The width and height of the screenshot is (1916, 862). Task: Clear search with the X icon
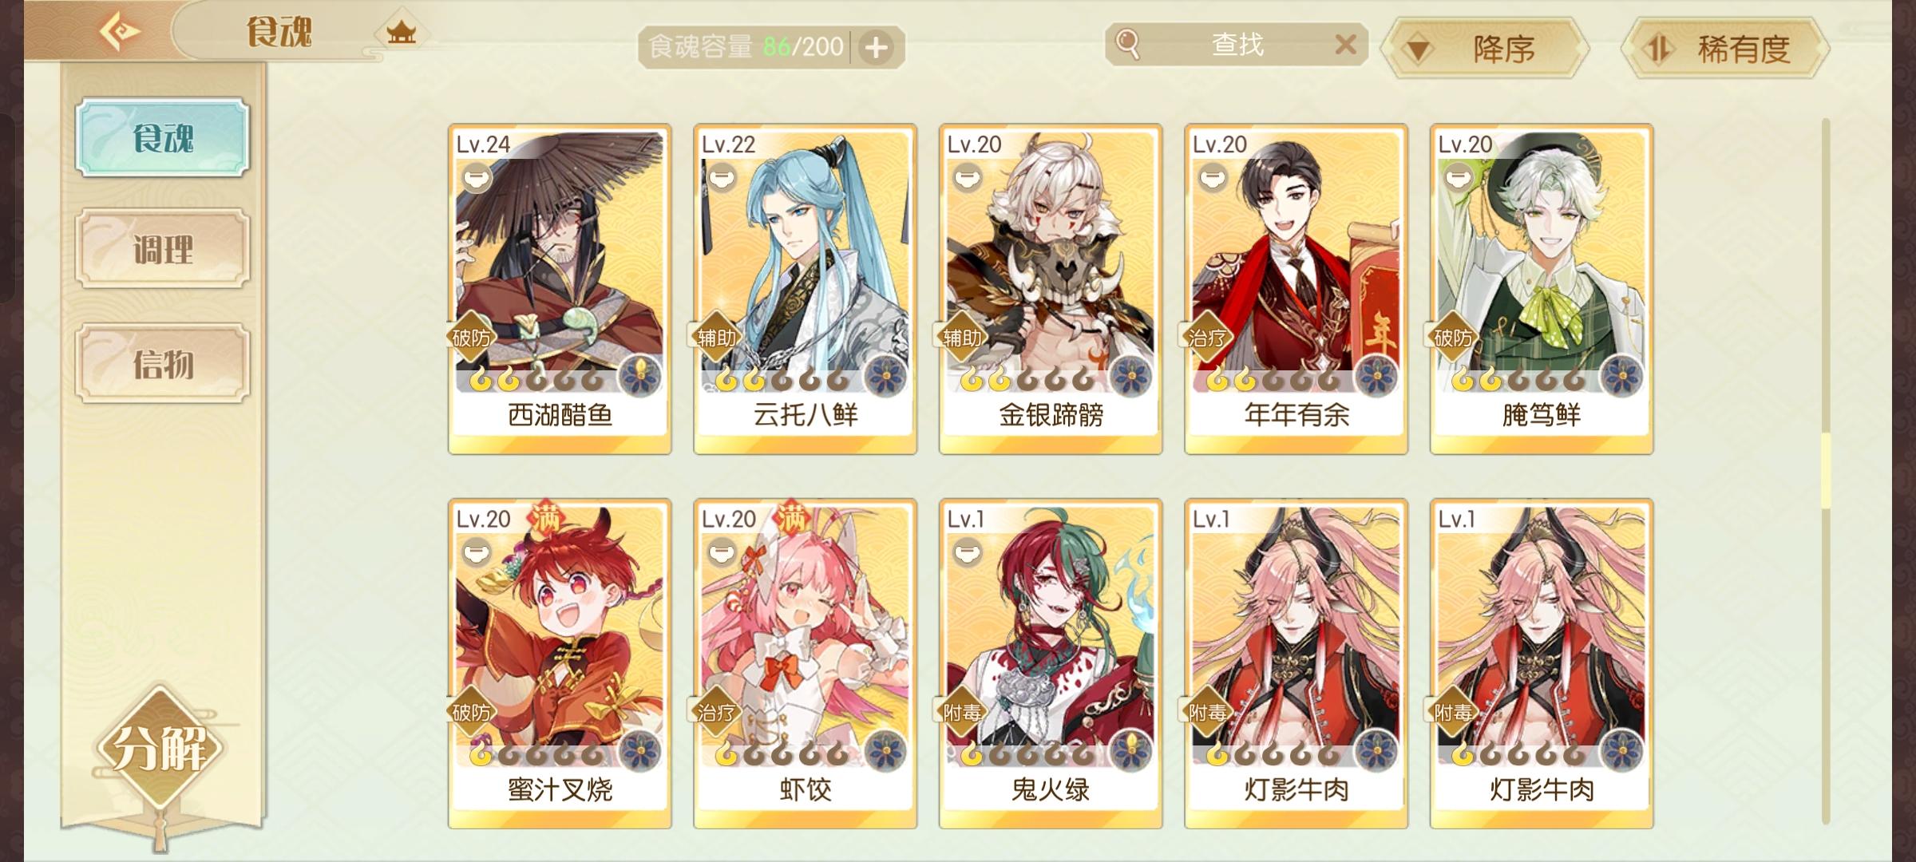1345,44
